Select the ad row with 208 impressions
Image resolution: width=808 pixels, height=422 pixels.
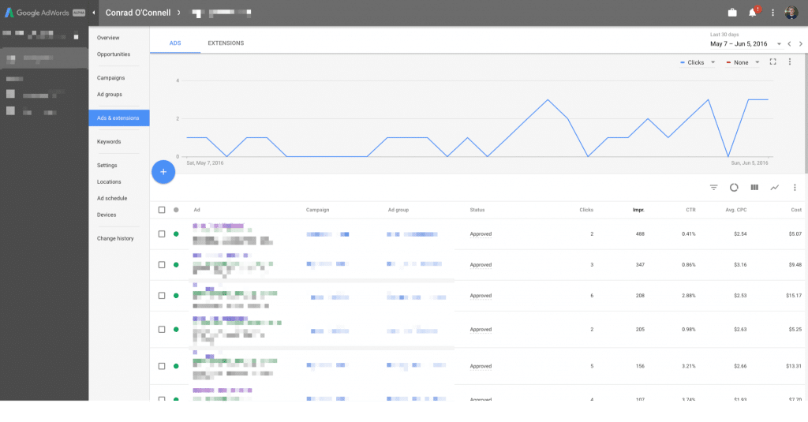coord(162,296)
